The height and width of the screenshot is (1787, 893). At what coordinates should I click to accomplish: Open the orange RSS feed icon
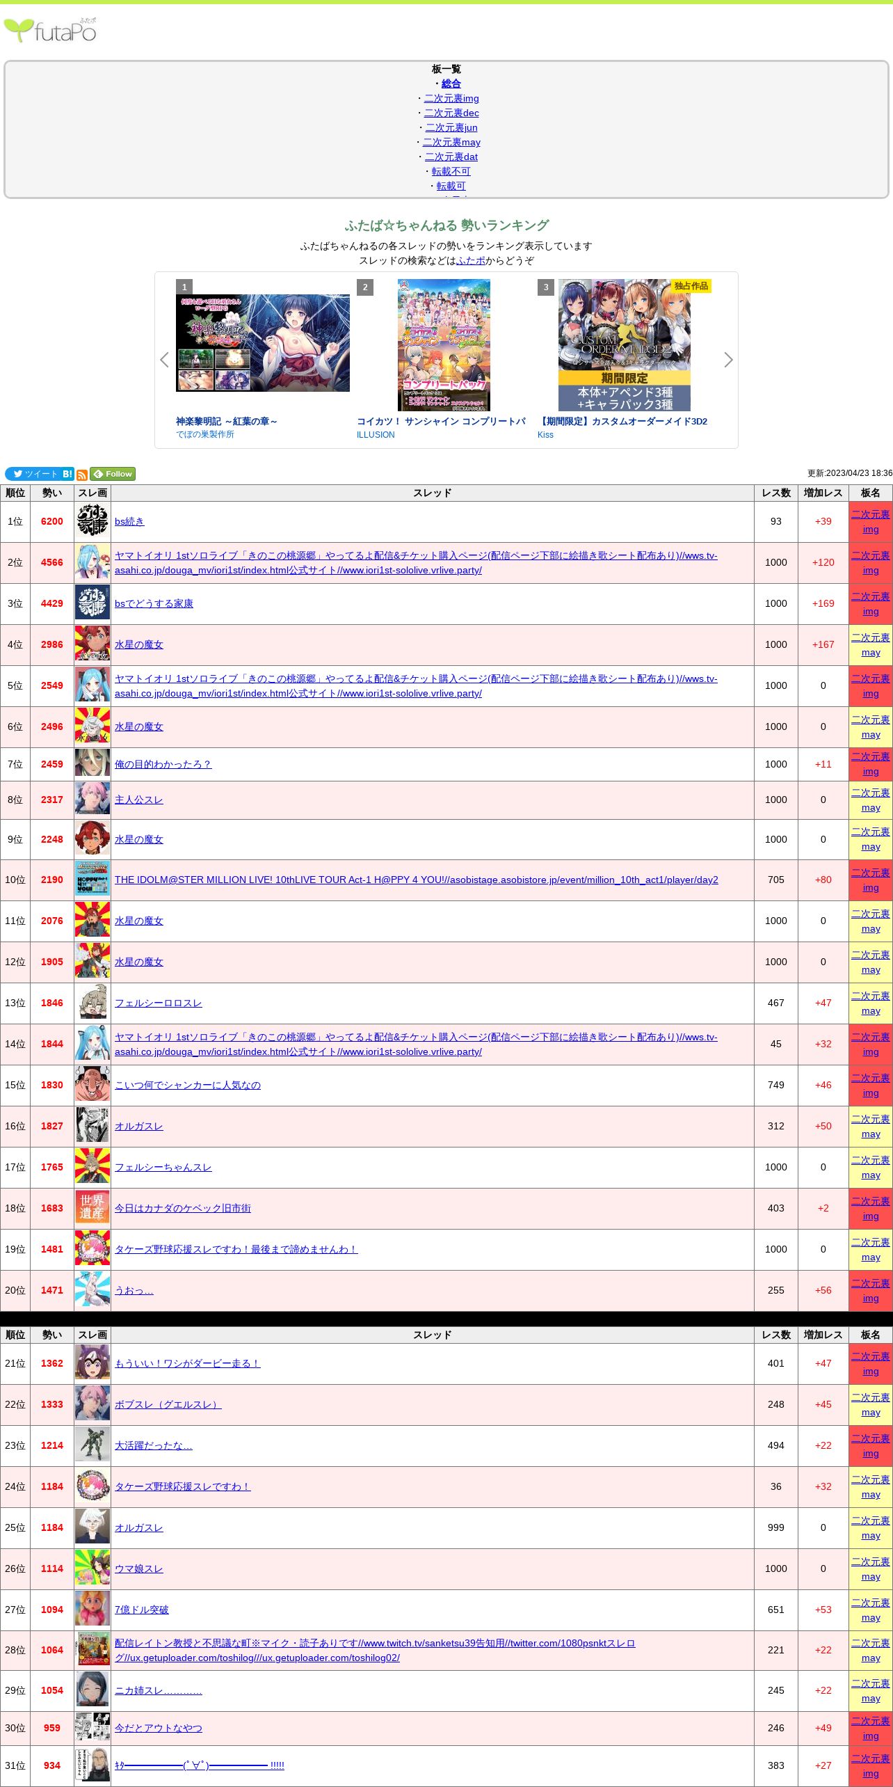[82, 475]
